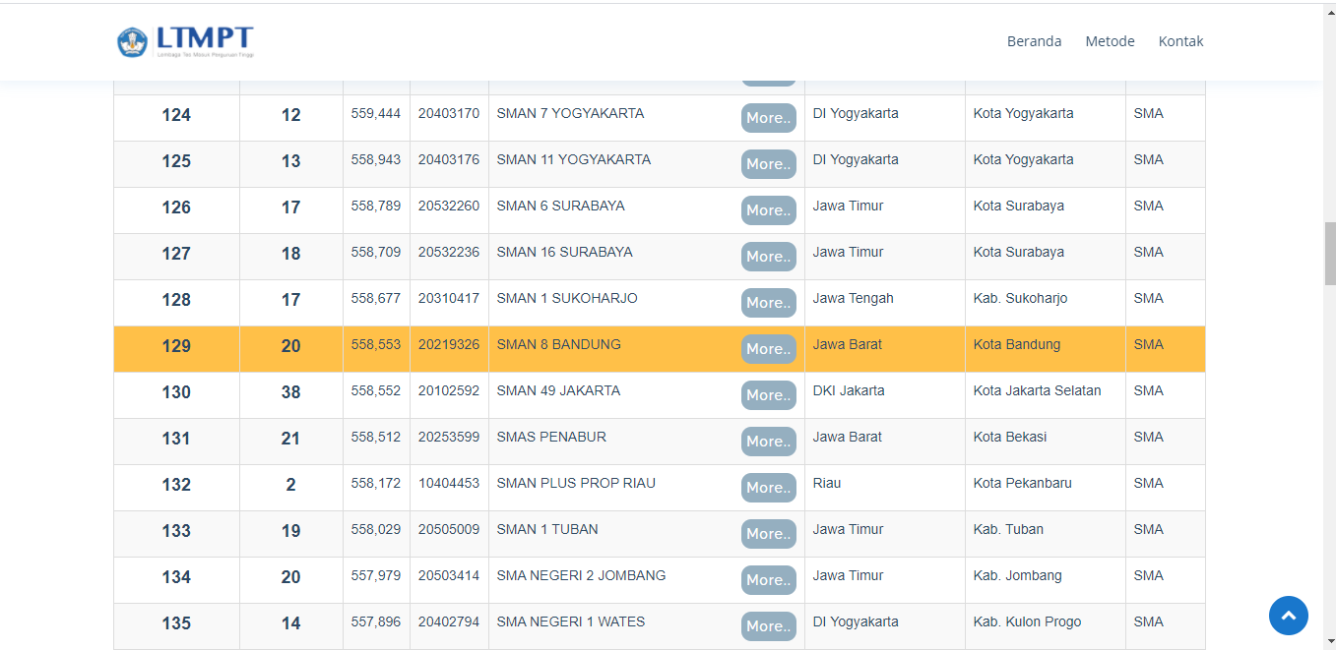Open the Beranda menu item
Image resolution: width=1336 pixels, height=650 pixels.
1034,41
